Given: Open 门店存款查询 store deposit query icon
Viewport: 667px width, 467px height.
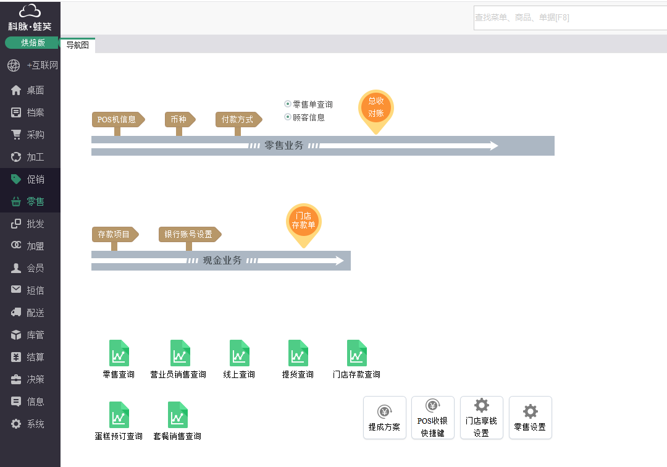Looking at the screenshot, I should pyautogui.click(x=357, y=354).
